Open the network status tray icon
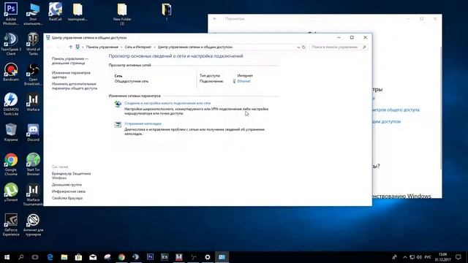 (x=412, y=257)
